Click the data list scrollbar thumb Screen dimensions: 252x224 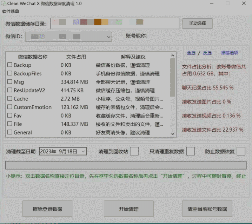click(x=173, y=77)
